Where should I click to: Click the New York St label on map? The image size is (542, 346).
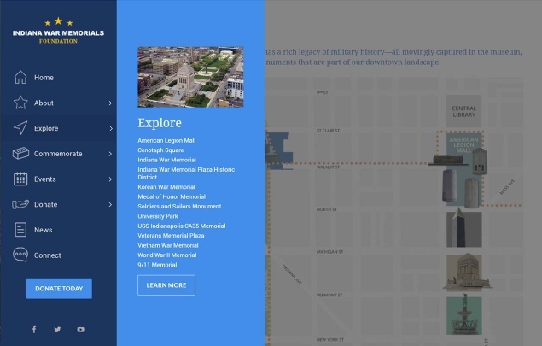(x=330, y=340)
